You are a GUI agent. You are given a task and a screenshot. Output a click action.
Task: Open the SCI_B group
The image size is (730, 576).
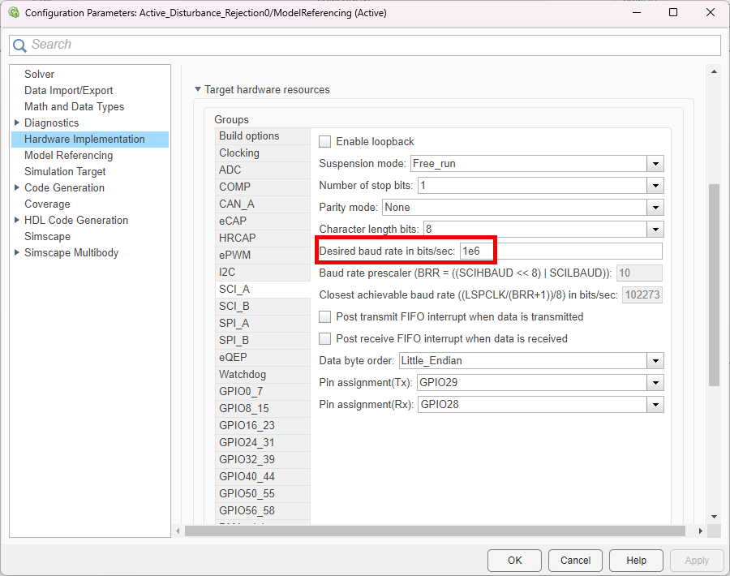click(263, 307)
